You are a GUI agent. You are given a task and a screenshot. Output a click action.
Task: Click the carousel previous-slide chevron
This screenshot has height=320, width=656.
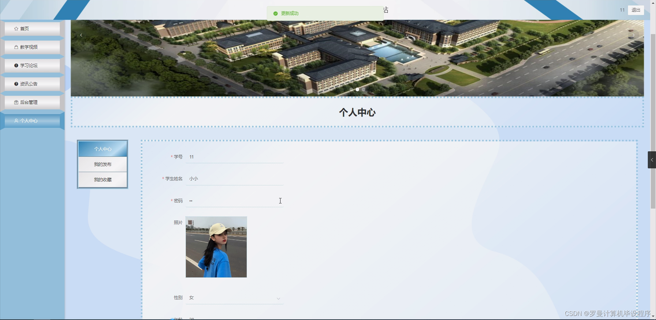coord(81,35)
